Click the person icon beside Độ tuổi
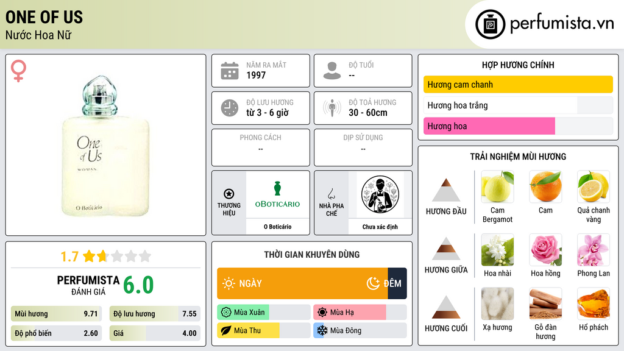 pyautogui.click(x=332, y=71)
